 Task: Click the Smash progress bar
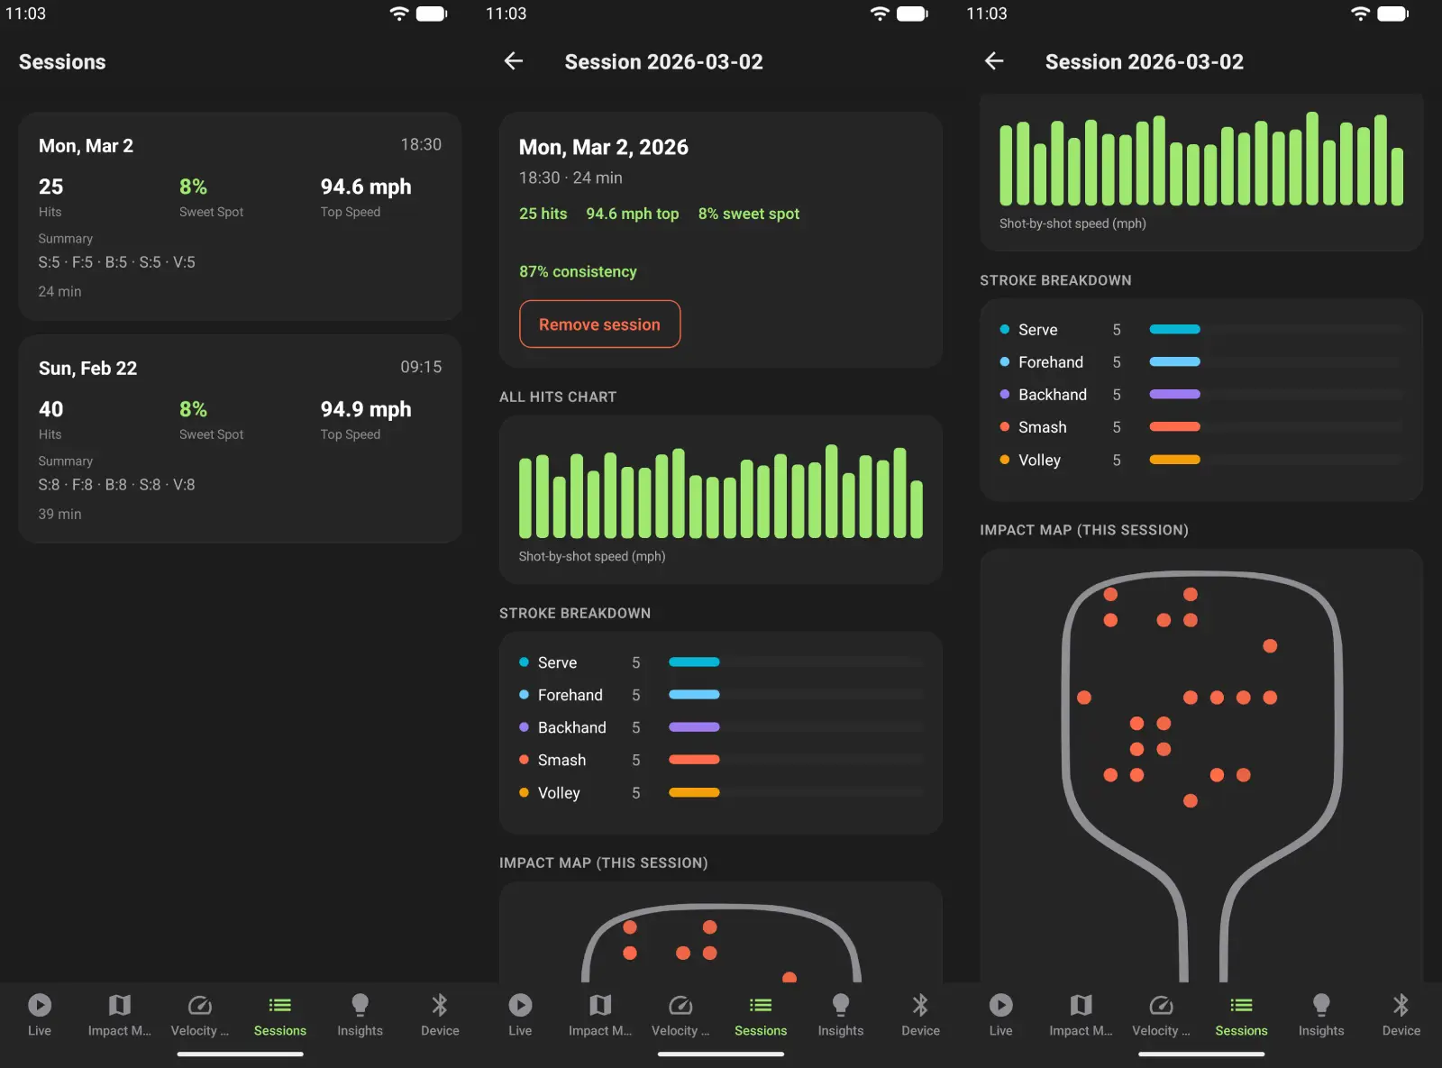694,760
